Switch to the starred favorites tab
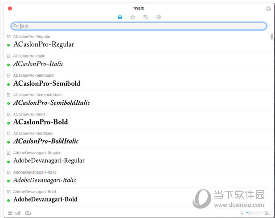The height and width of the screenshot is (218, 275). (133, 17)
